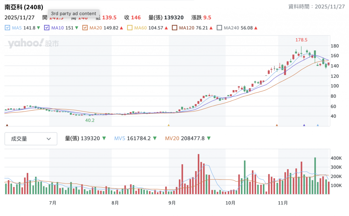Click the purple triangle marker on timeline

click(304, 125)
